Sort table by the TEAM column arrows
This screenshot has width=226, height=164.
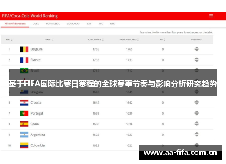(52, 39)
